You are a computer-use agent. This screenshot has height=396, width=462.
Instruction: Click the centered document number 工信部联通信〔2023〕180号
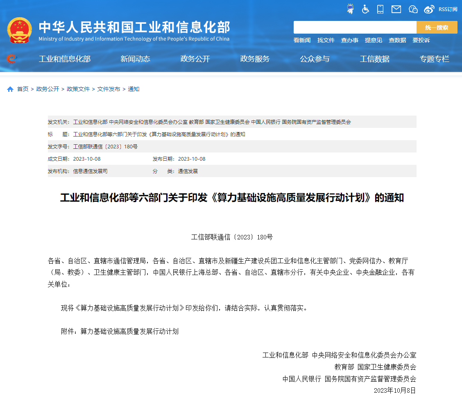232,237
